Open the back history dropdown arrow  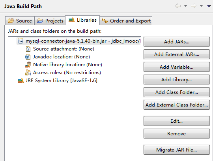tap(185, 6)
